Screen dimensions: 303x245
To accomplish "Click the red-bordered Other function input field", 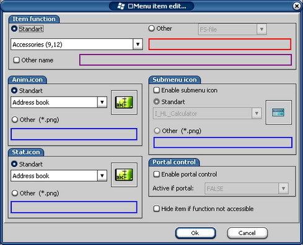I will tap(220, 44).
